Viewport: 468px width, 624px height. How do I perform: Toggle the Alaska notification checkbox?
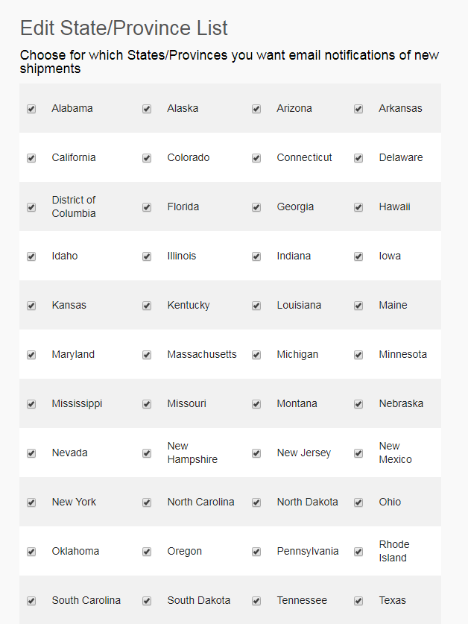pyautogui.click(x=147, y=109)
